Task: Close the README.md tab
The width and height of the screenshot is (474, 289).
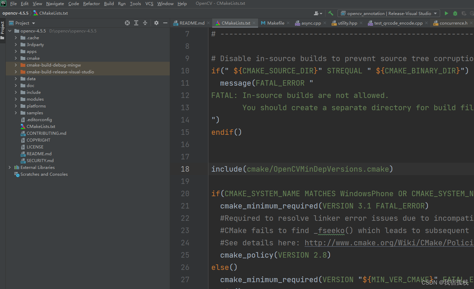Action: [x=208, y=23]
